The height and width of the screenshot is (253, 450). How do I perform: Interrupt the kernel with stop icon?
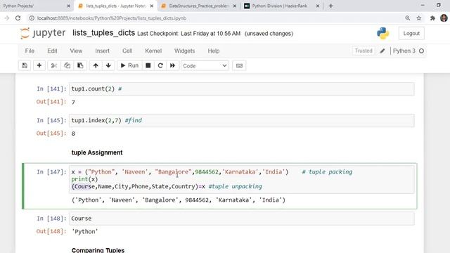pyautogui.click(x=148, y=65)
